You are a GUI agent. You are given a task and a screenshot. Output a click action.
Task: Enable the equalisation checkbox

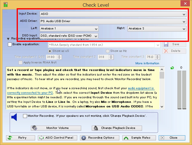click(x=10, y=45)
